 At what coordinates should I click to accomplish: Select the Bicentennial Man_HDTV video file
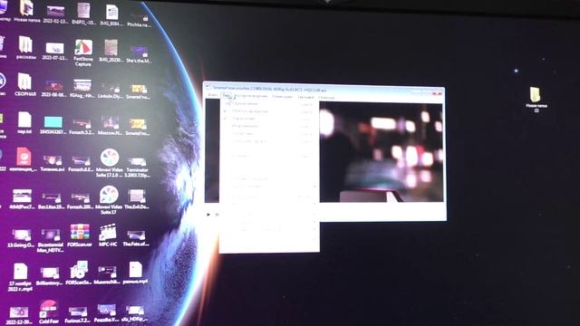point(51,241)
